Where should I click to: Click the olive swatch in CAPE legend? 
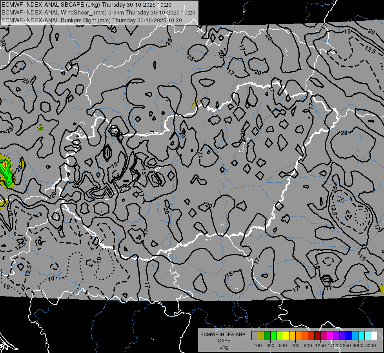click(261, 336)
